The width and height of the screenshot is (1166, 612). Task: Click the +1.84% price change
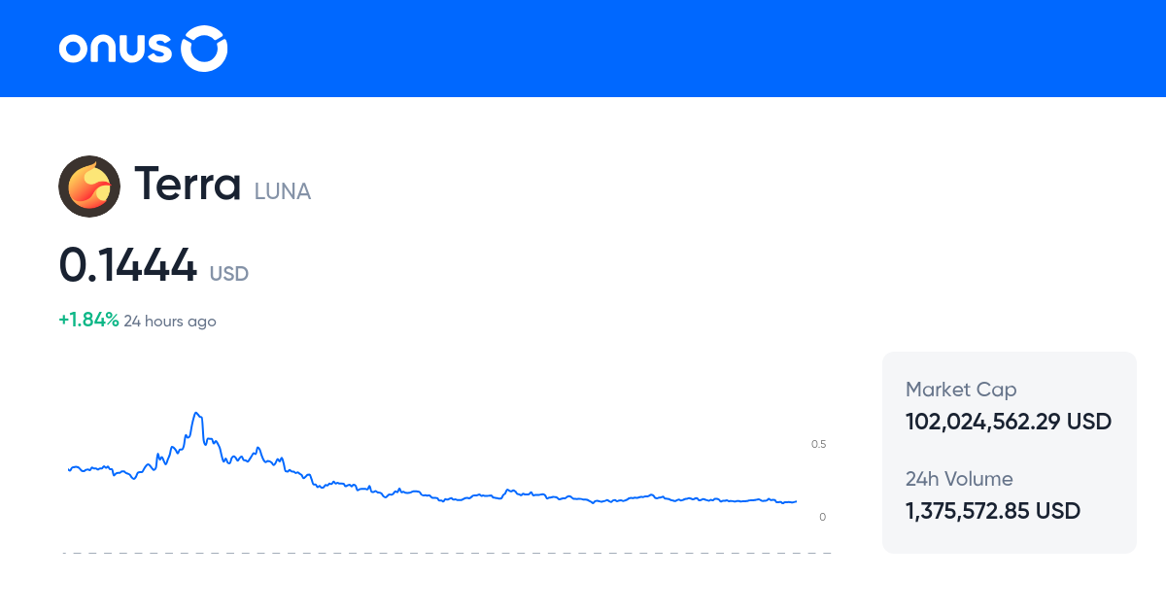(88, 320)
